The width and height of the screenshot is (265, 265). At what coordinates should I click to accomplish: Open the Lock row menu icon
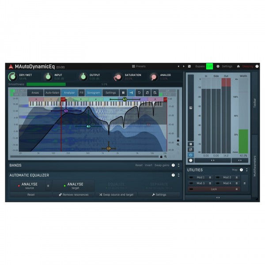[237, 189]
